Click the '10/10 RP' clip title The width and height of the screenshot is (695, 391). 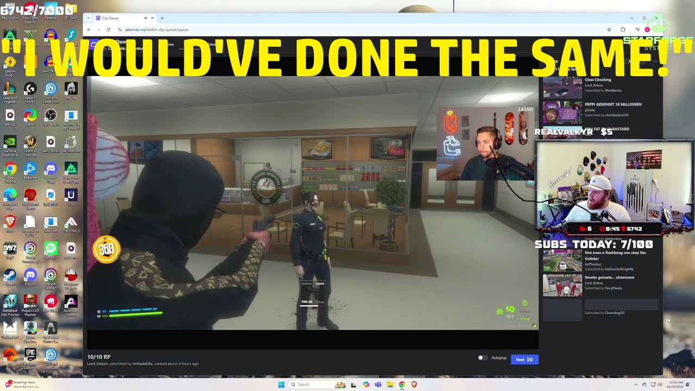(99, 357)
